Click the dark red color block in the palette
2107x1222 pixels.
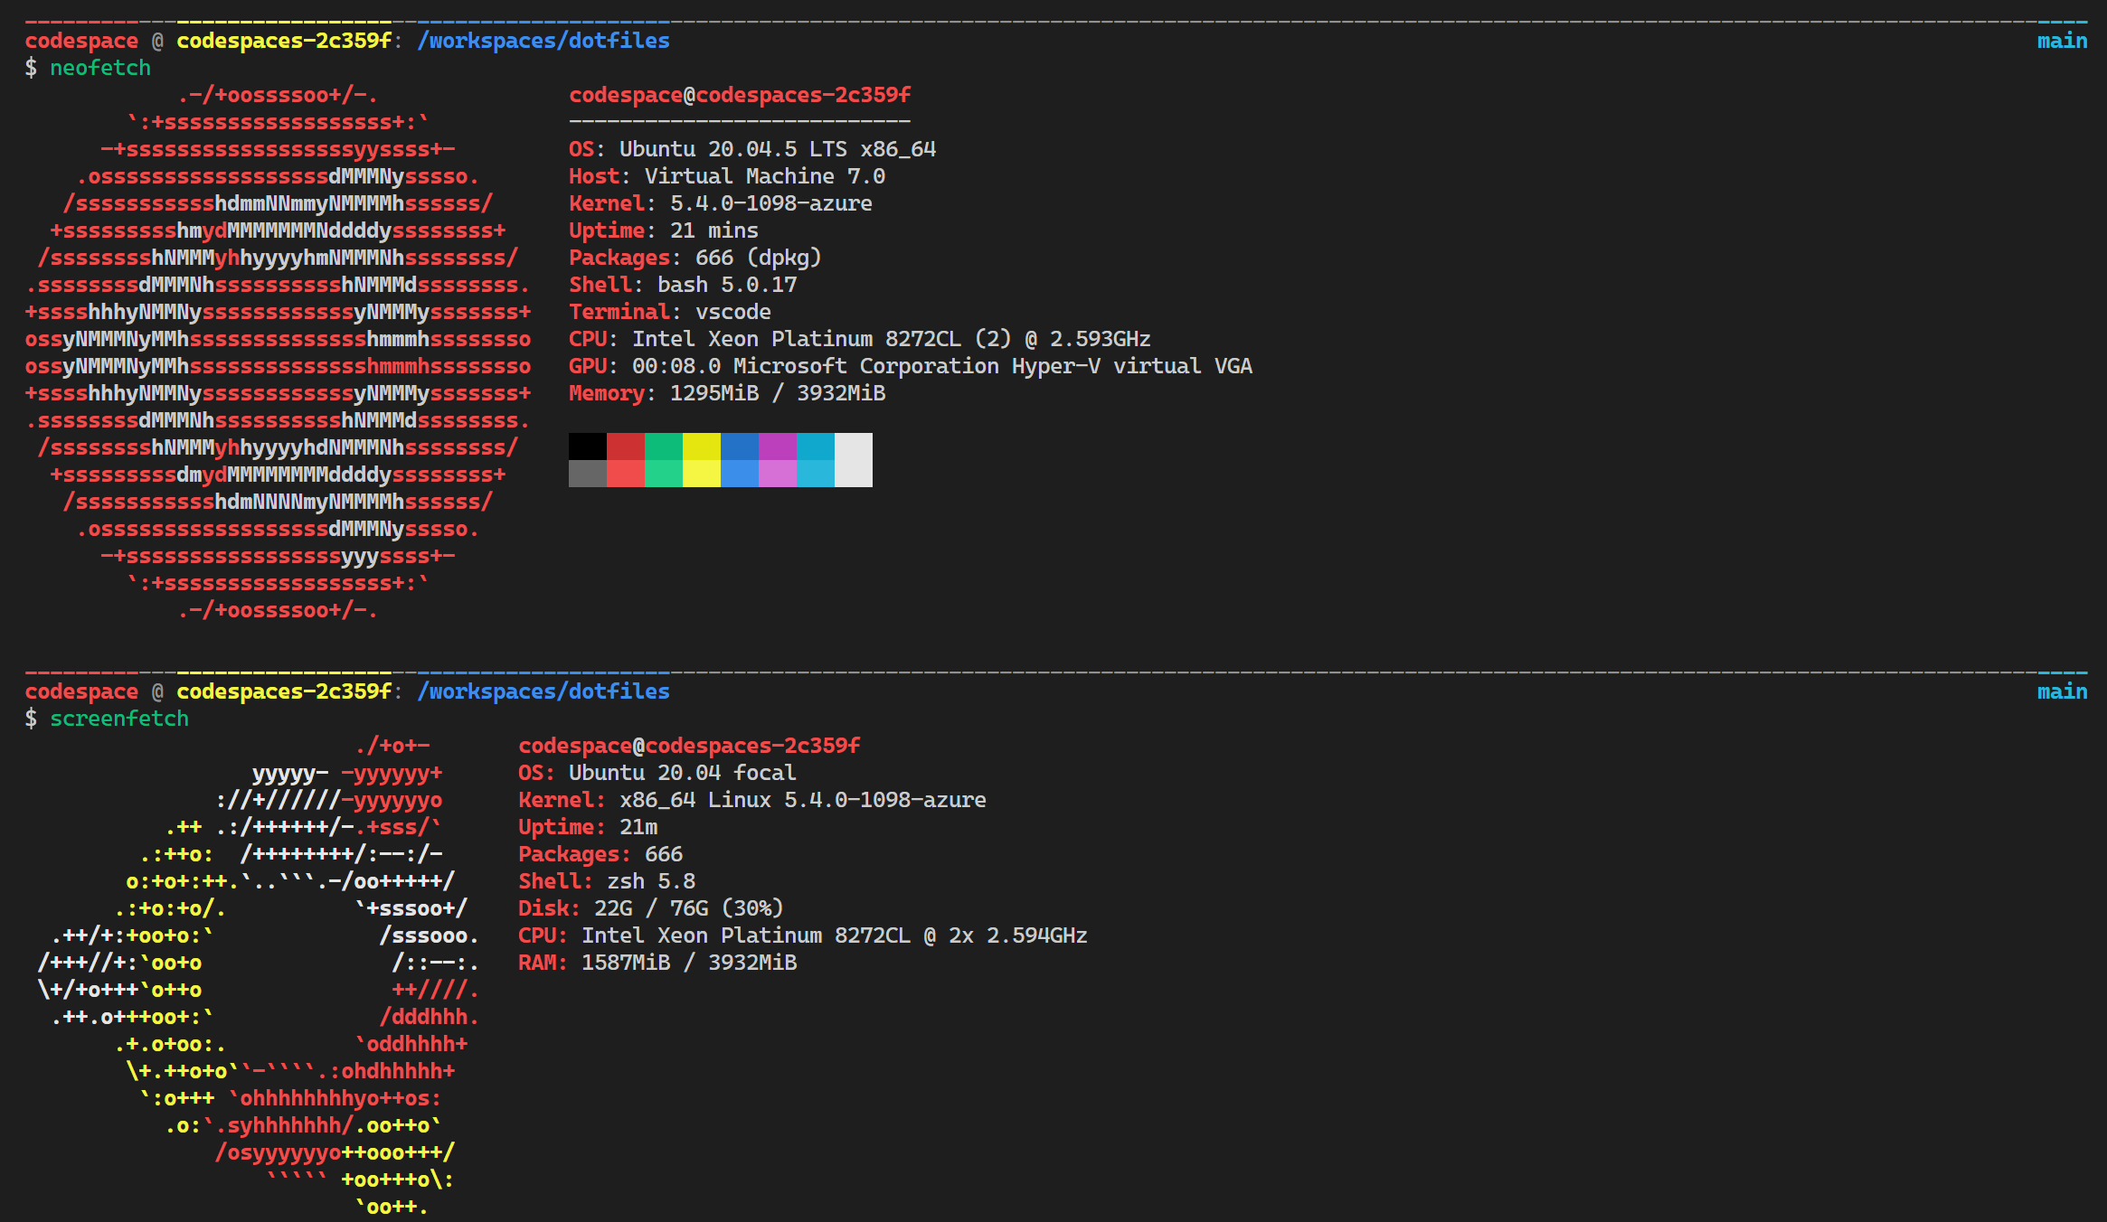(x=626, y=446)
